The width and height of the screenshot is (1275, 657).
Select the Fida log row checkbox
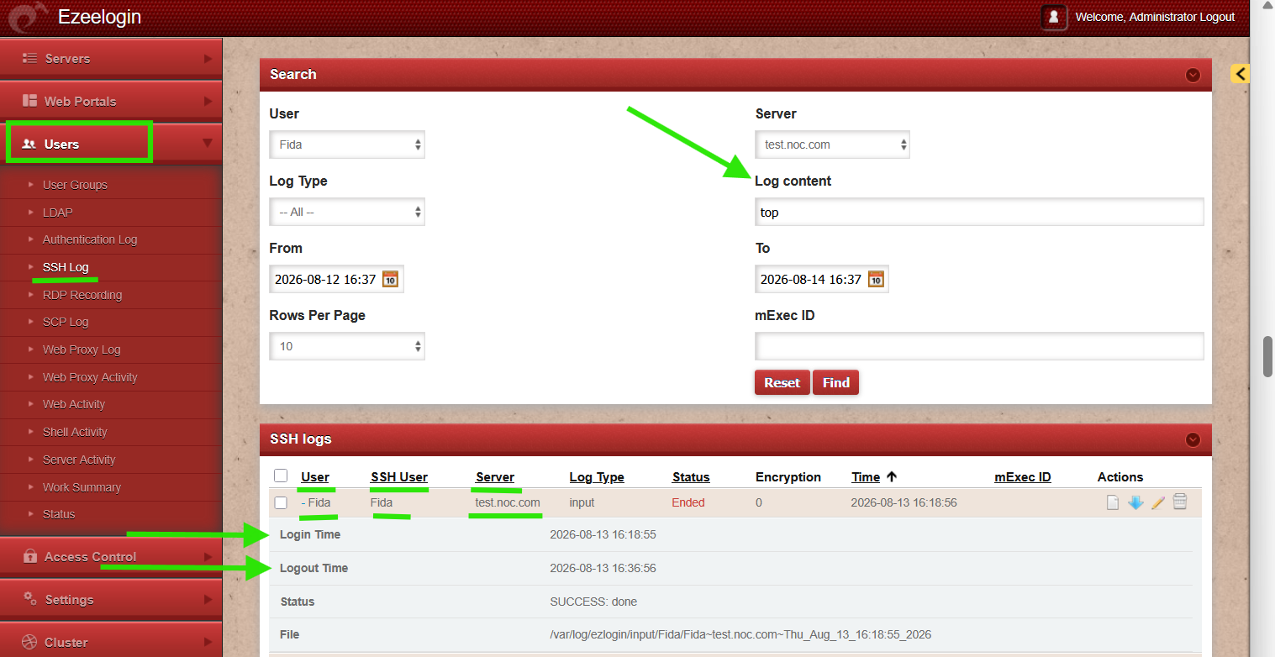pos(281,502)
